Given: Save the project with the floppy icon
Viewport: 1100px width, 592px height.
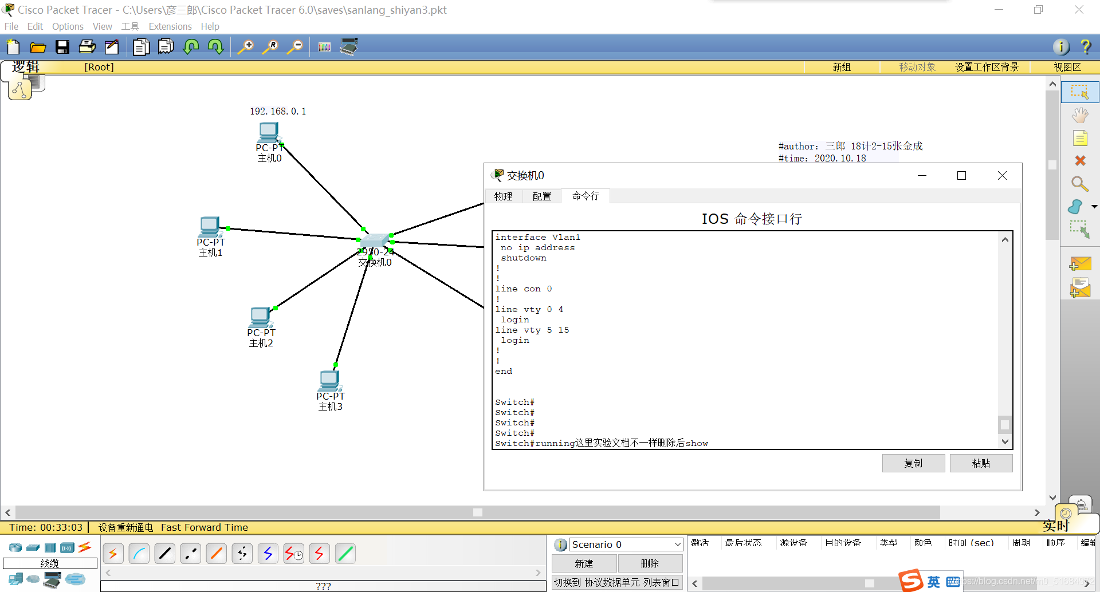Looking at the screenshot, I should click(62, 46).
